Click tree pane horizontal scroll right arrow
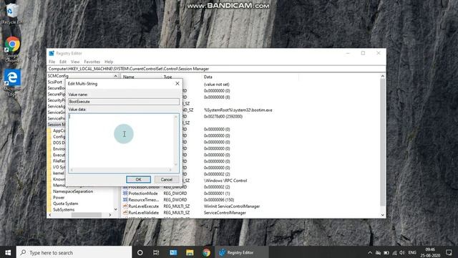This screenshot has height=258, width=458. (110, 215)
